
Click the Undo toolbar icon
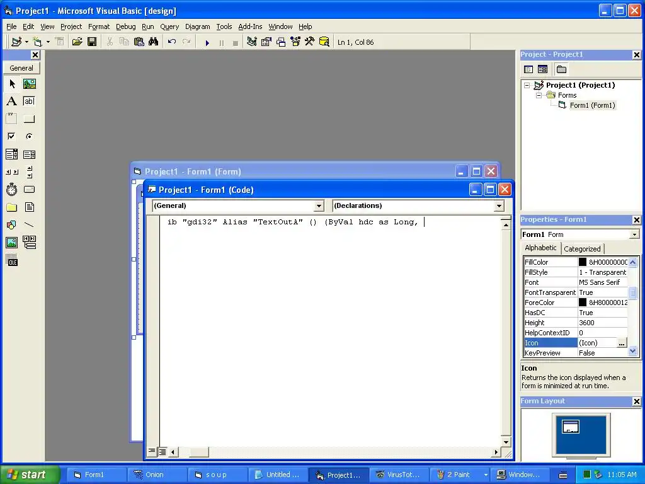coord(172,42)
